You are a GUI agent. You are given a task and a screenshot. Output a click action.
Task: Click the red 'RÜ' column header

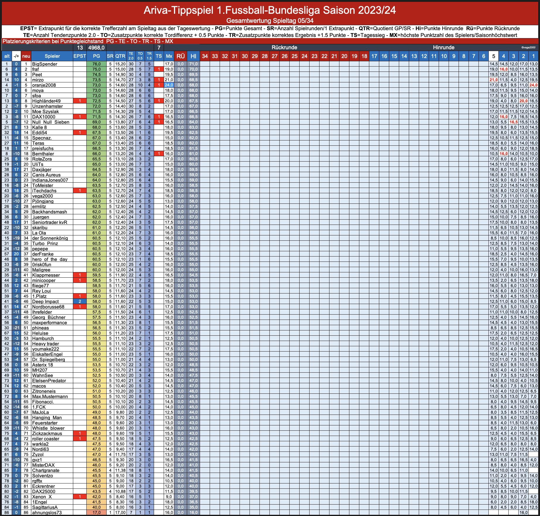pyautogui.click(x=180, y=56)
